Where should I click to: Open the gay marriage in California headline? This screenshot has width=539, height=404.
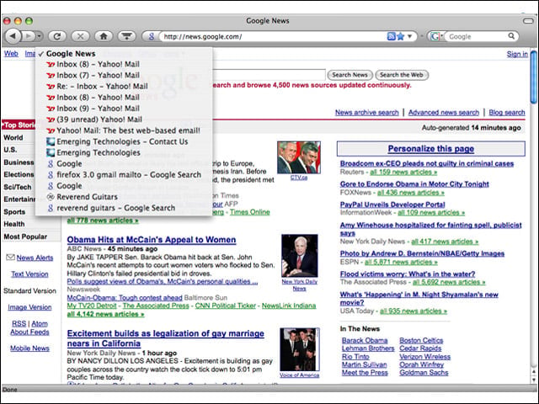(165, 338)
